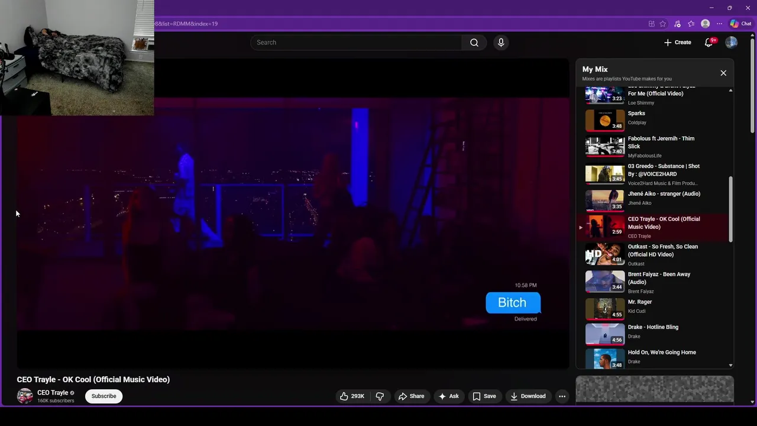Open Edge settings and more menu
Image resolution: width=757 pixels, height=426 pixels.
719,24
